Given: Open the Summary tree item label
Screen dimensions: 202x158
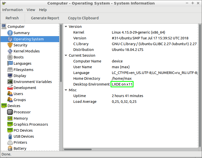Looking at the screenshot, I should tap(21, 33).
